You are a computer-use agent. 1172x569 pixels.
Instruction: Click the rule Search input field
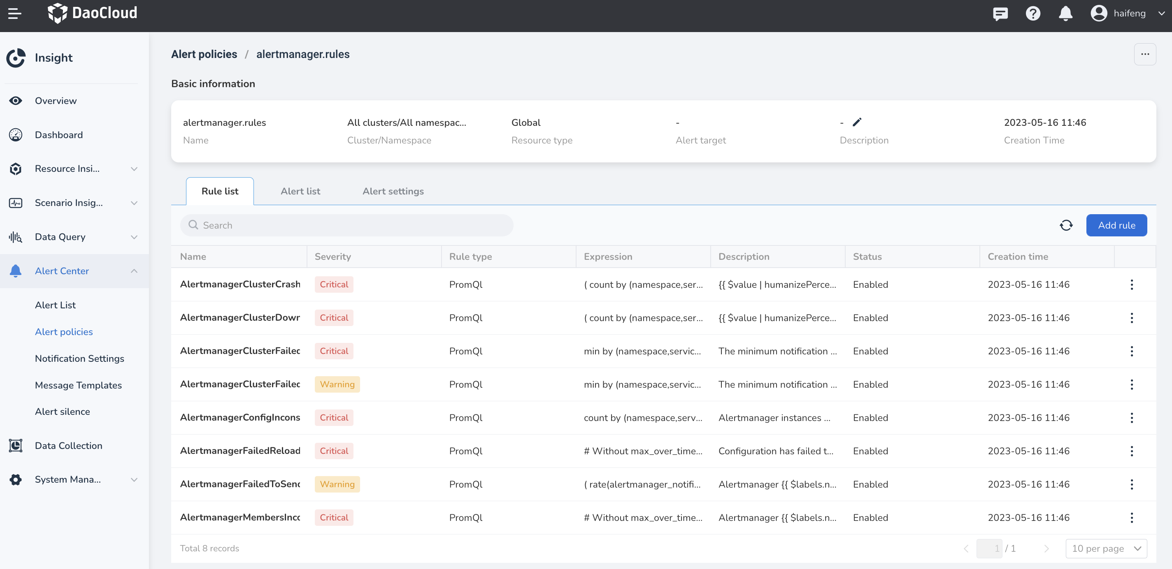[x=346, y=225]
